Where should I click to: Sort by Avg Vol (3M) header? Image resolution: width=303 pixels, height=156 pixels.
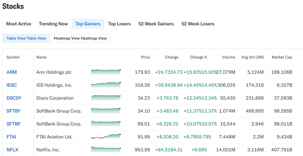point(252,57)
